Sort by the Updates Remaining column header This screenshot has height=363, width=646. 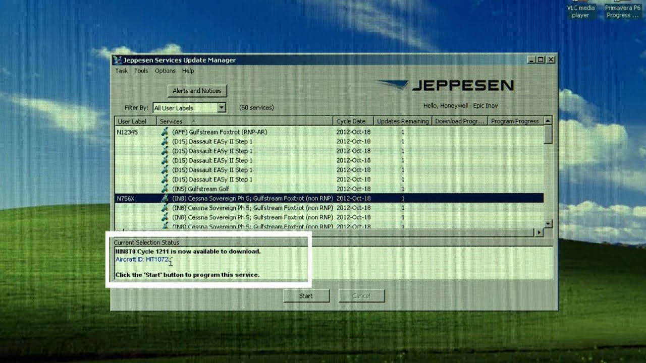click(403, 121)
